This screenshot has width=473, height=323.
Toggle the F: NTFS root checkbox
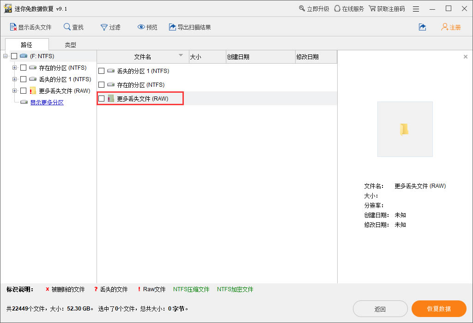pos(14,56)
